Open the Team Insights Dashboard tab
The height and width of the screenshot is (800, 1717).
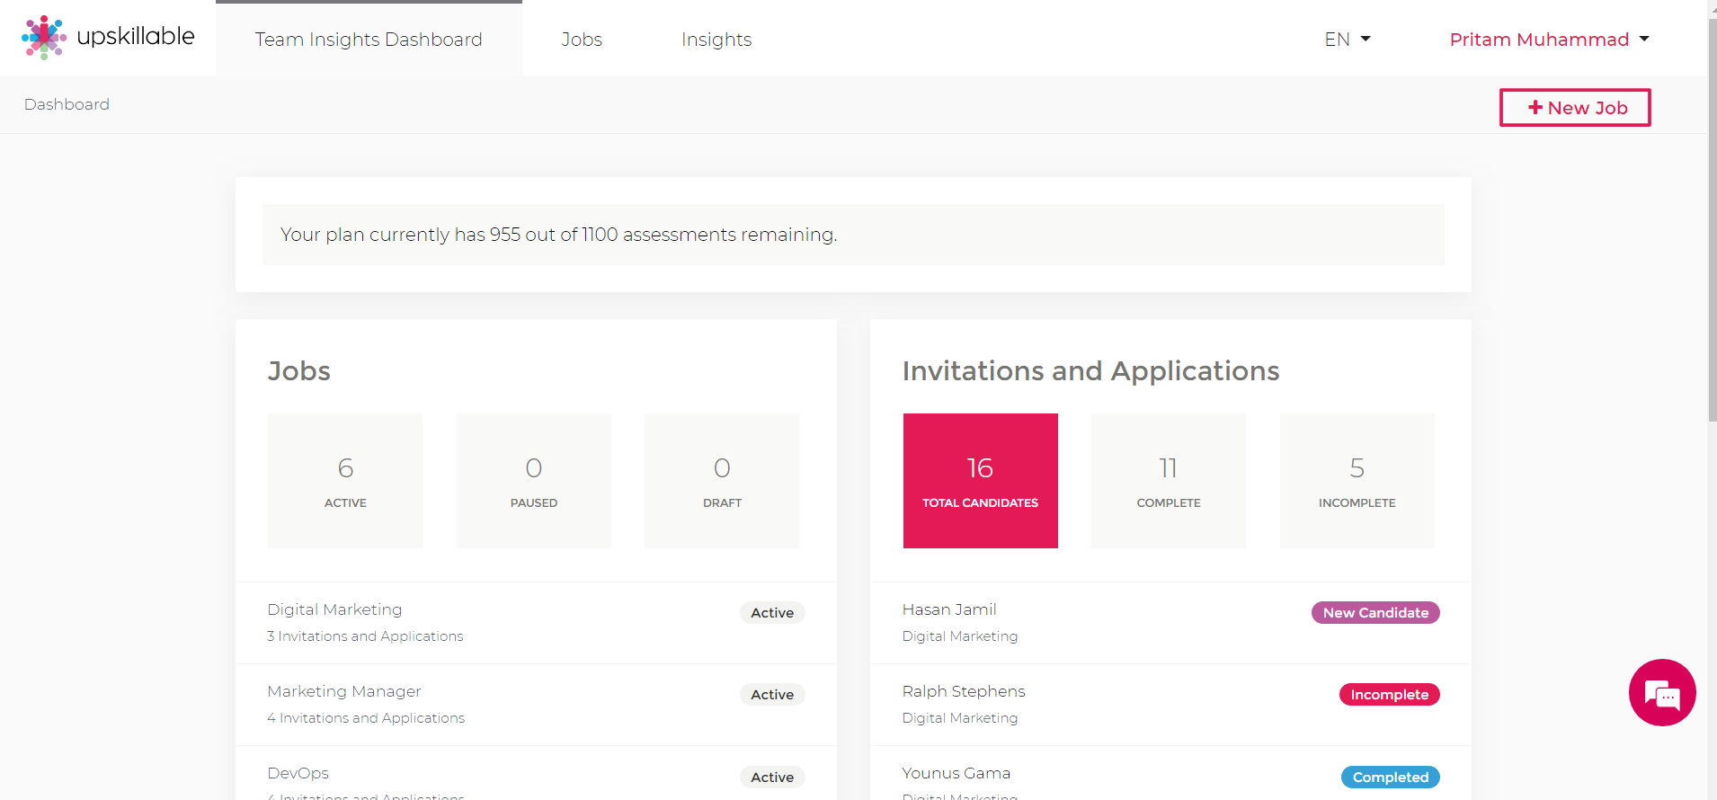(x=369, y=40)
